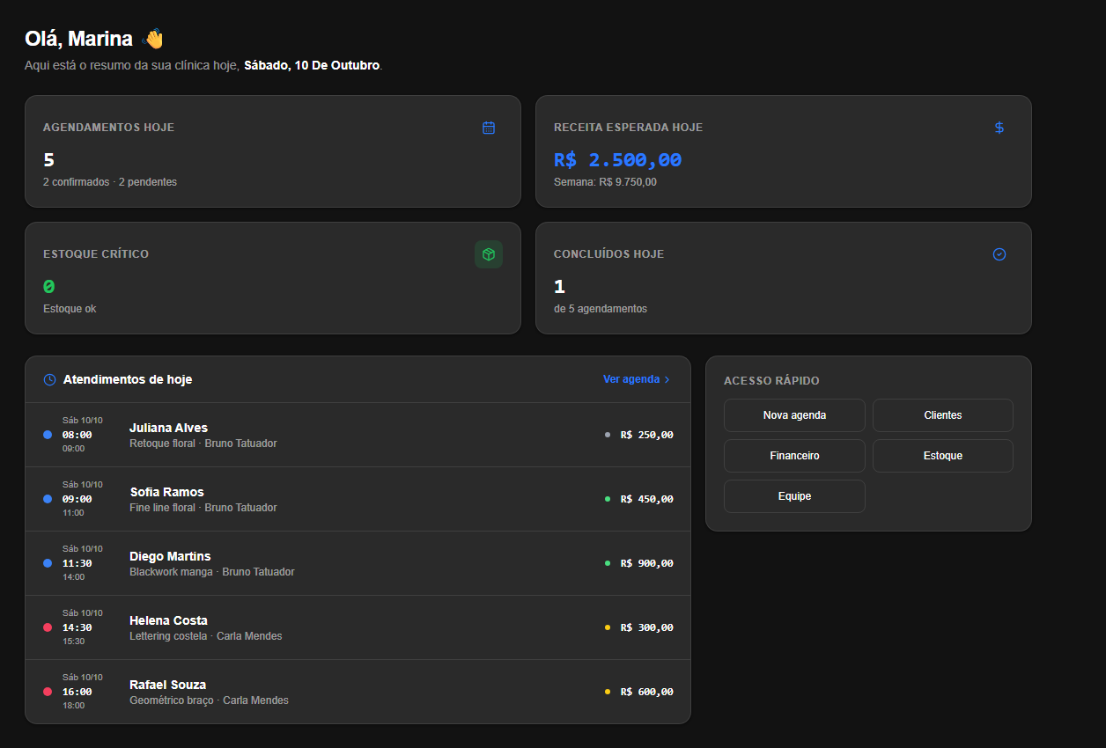Image resolution: width=1106 pixels, height=748 pixels.
Task: Click the green status dot beside R$ 450,00
Action: point(608,499)
